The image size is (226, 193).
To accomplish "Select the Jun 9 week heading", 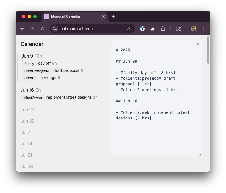I will click(x=27, y=56).
